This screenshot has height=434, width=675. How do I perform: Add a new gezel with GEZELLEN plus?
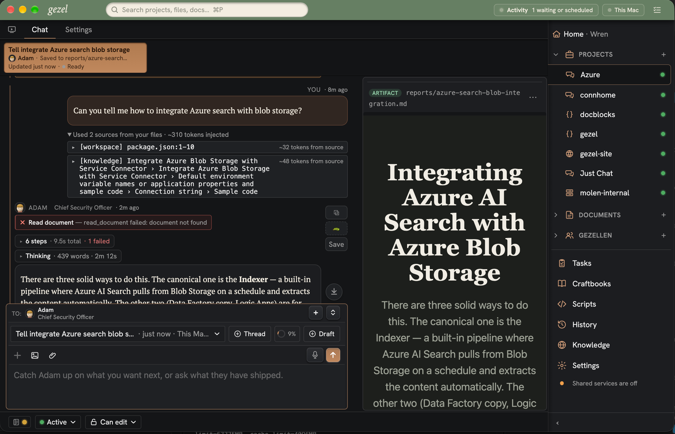pyautogui.click(x=663, y=235)
